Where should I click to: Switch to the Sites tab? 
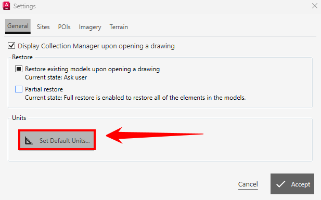[x=43, y=27]
